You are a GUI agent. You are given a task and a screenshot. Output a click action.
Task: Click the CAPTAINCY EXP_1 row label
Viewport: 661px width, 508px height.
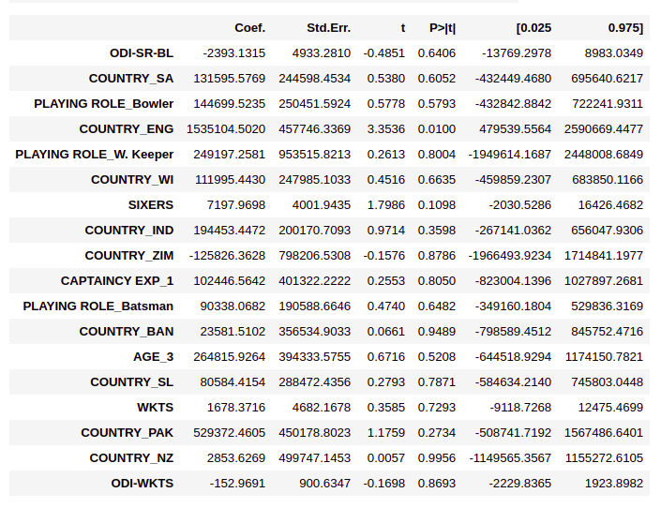tap(117, 281)
